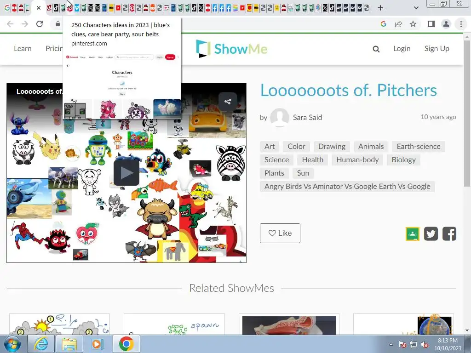The width and height of the screenshot is (471, 353).
Task: Click the Chrome taskbar icon
Action: point(126,344)
